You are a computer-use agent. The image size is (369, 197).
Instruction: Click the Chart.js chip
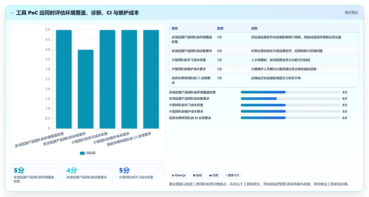pyautogui.click(x=179, y=175)
